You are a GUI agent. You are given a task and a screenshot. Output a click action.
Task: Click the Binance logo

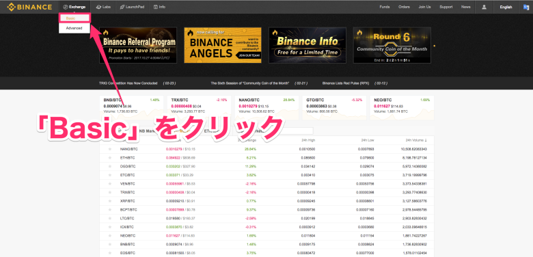29,7
